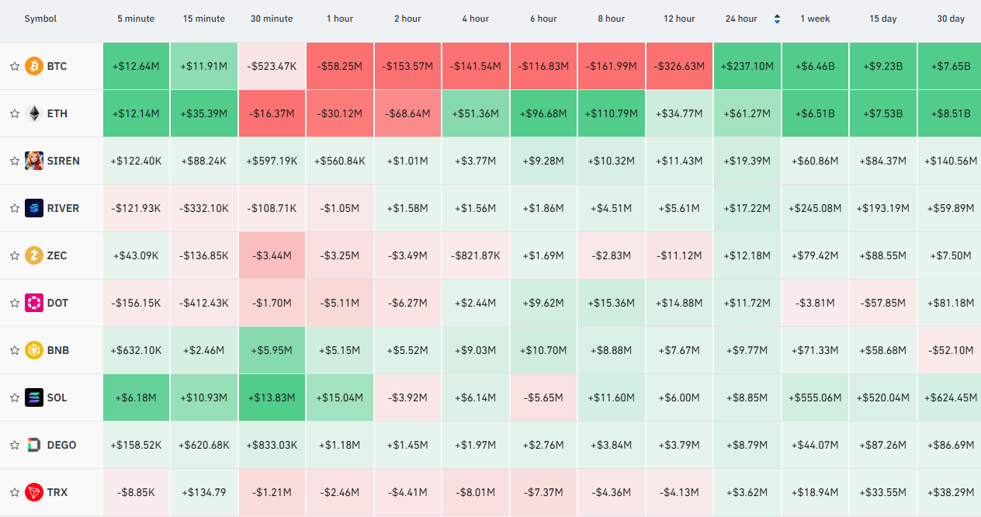Select the 5 minute column header
The width and height of the screenshot is (981, 517).
[x=136, y=19]
